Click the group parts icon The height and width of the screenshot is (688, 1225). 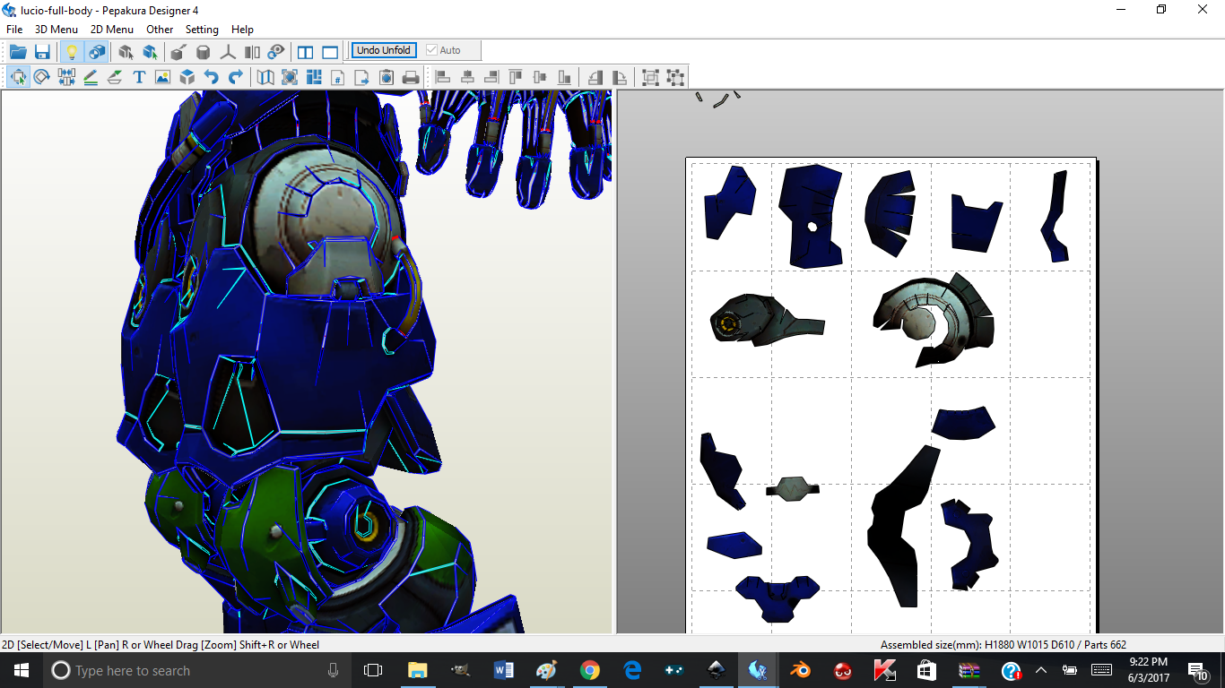(x=650, y=77)
